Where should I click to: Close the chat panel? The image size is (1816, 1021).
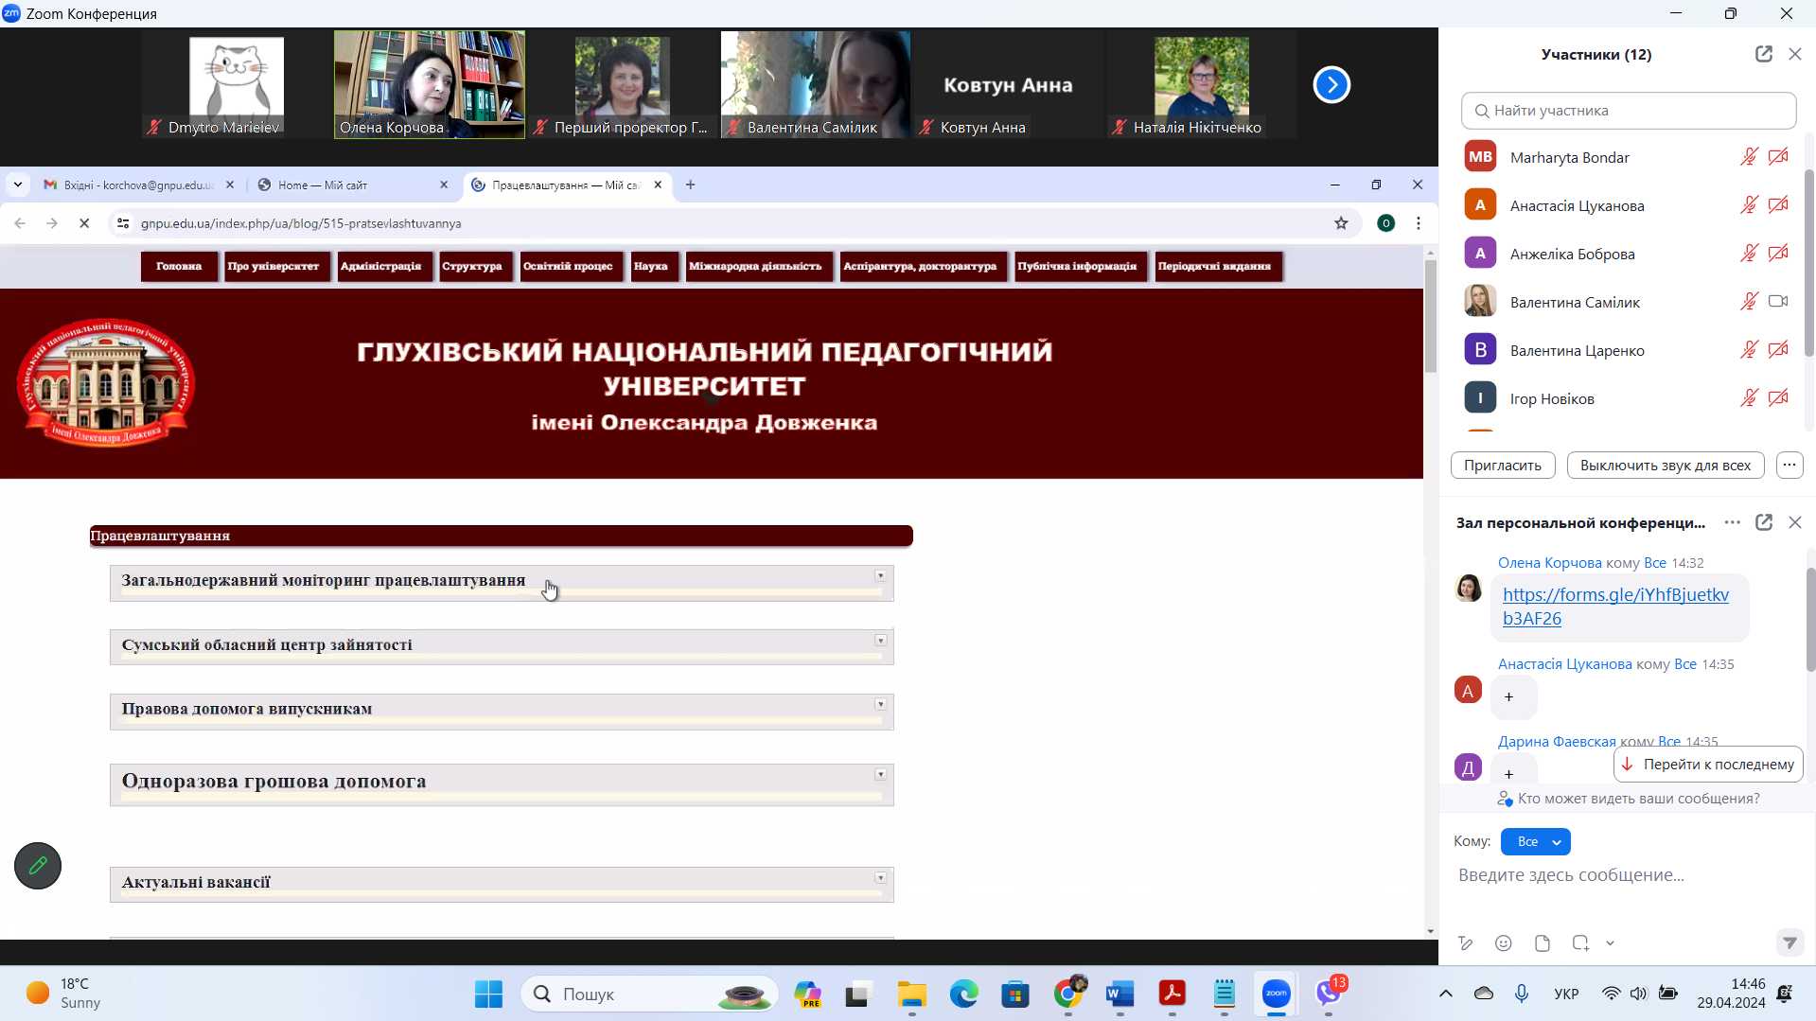(x=1795, y=522)
